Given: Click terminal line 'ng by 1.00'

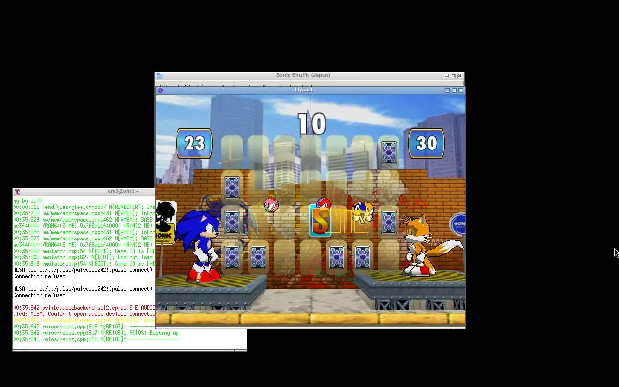Looking at the screenshot, I should coord(28,201).
